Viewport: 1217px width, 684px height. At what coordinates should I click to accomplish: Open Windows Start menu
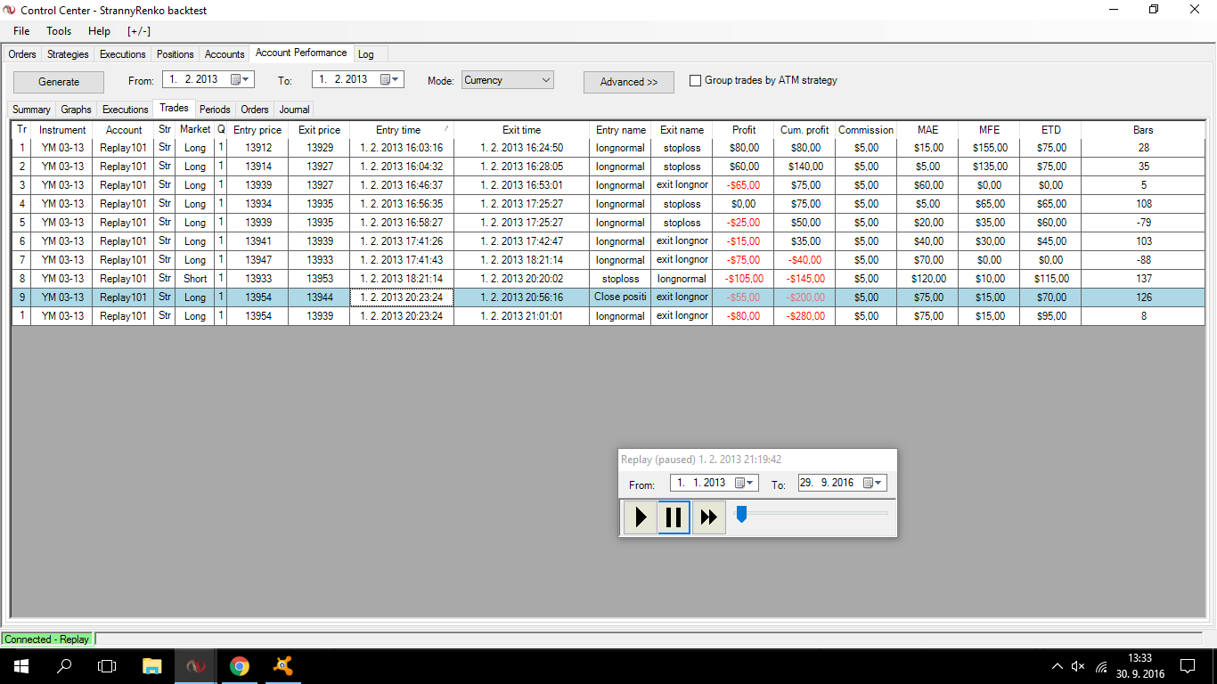21,666
